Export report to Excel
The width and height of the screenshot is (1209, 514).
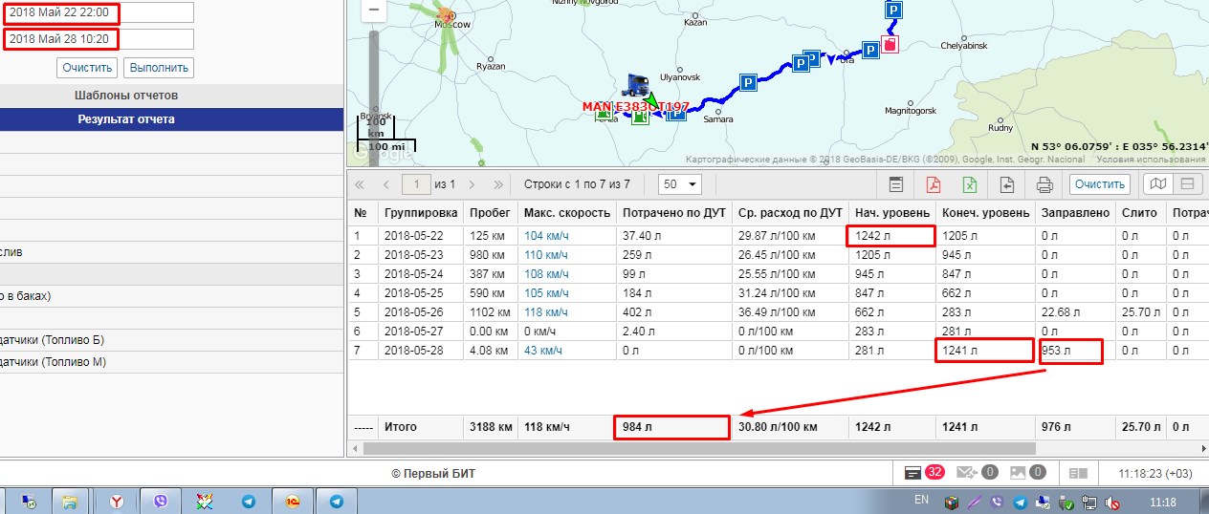tap(970, 184)
